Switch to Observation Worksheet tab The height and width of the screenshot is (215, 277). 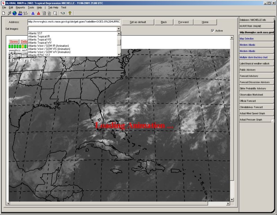256,95
